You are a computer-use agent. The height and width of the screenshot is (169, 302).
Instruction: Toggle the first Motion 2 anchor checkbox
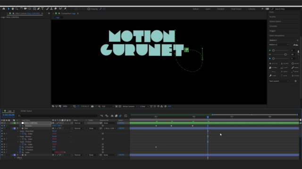270,50
